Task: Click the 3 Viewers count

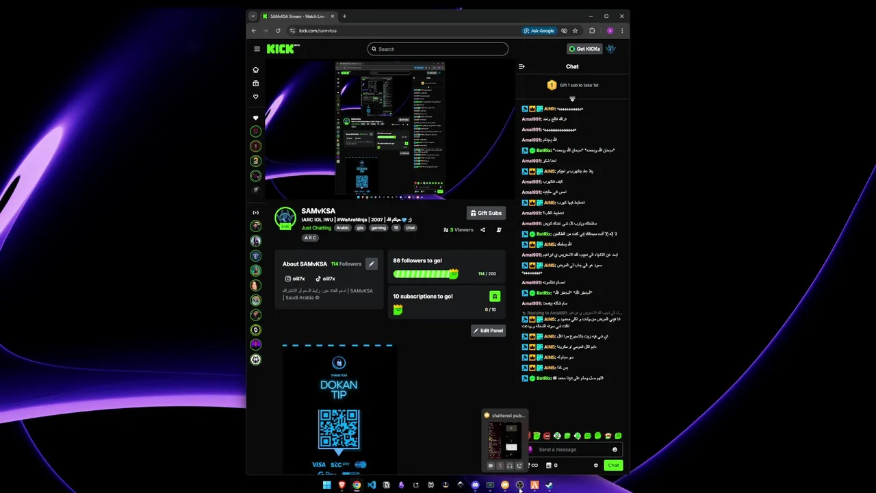Action: click(x=459, y=230)
